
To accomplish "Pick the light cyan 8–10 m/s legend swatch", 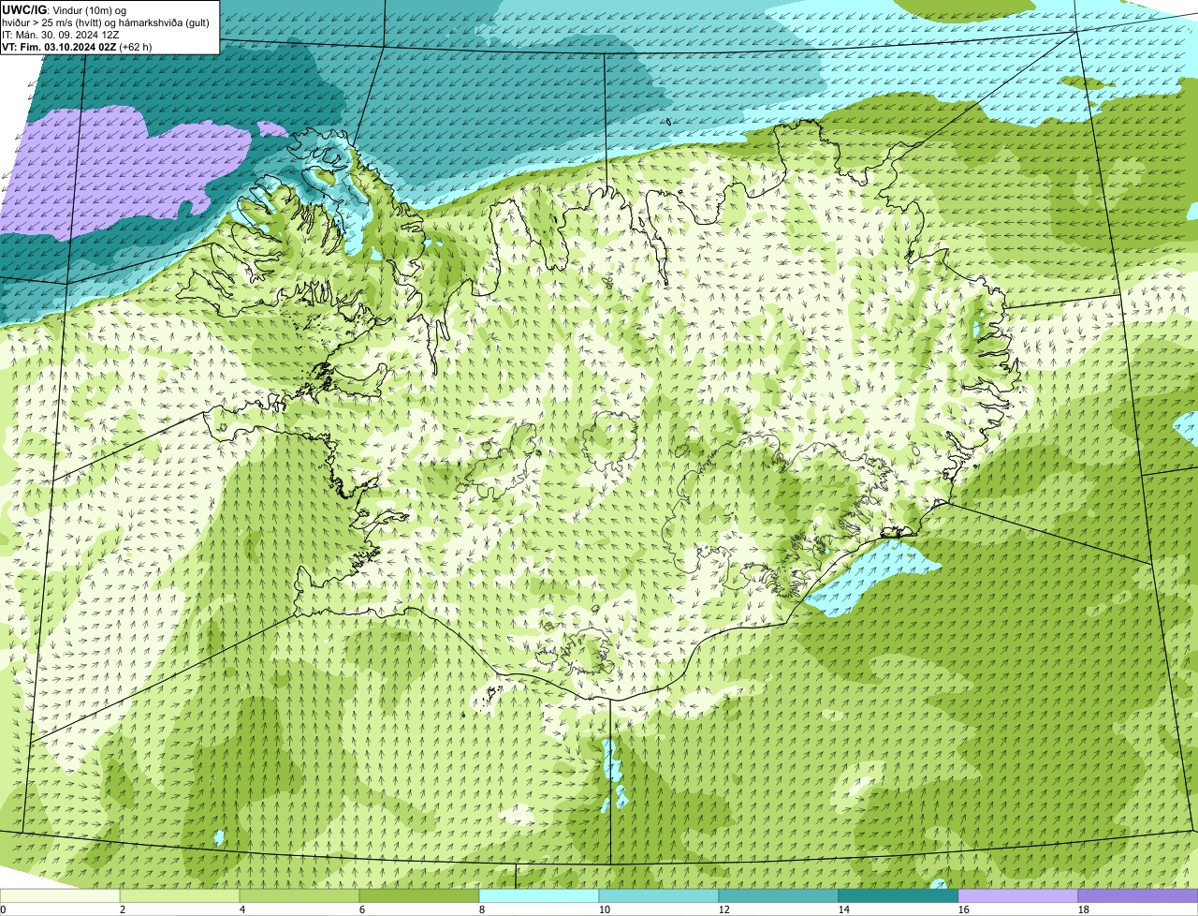I will pyautogui.click(x=539, y=895).
